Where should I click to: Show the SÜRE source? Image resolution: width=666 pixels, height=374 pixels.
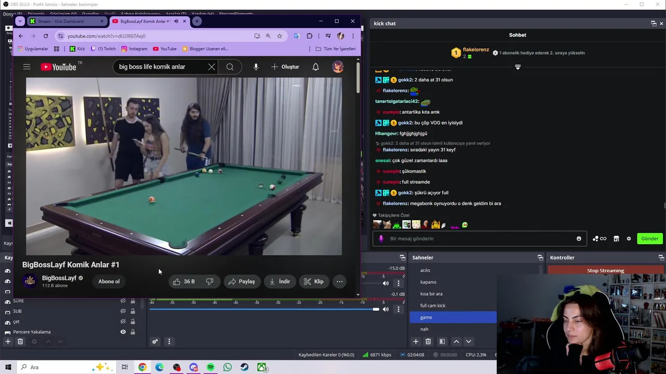click(123, 301)
